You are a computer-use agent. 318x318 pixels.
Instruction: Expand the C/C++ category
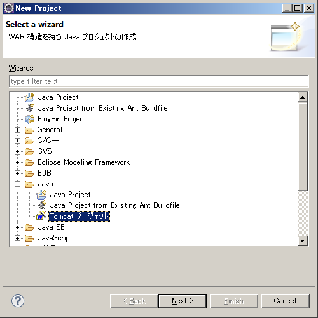click(17, 141)
